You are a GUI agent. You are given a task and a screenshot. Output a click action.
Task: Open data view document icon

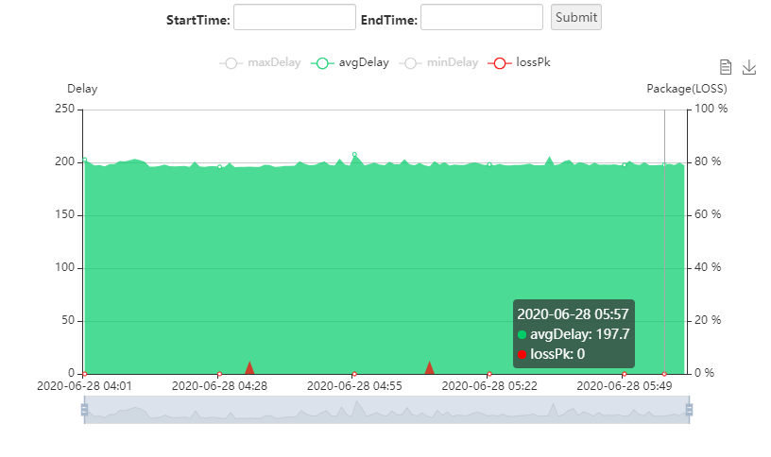(726, 67)
